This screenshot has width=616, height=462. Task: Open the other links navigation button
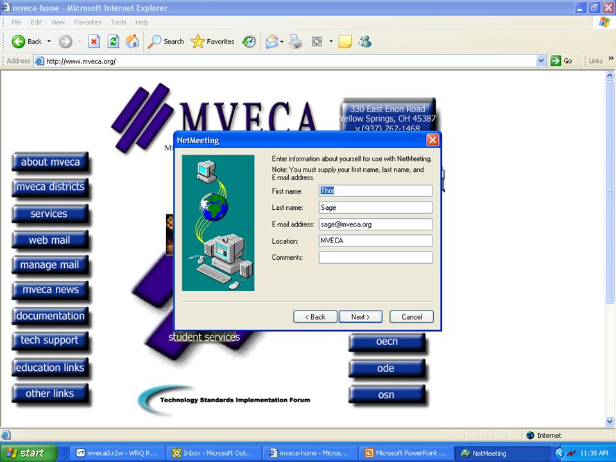point(50,393)
